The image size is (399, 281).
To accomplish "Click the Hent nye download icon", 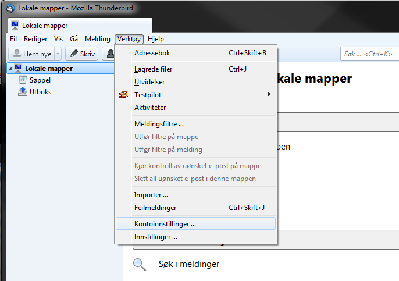I will [17, 53].
